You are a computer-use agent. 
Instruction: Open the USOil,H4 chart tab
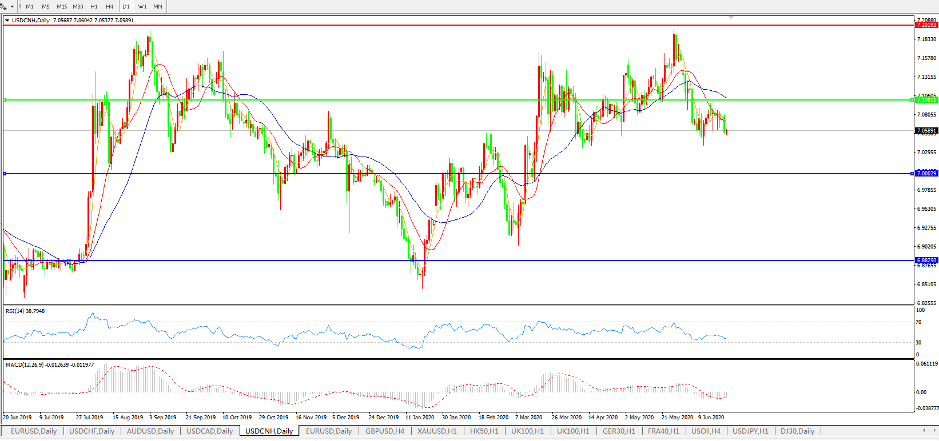point(706,431)
